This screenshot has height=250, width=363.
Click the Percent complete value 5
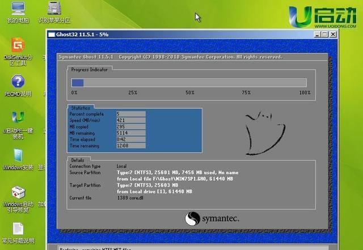[131, 114]
